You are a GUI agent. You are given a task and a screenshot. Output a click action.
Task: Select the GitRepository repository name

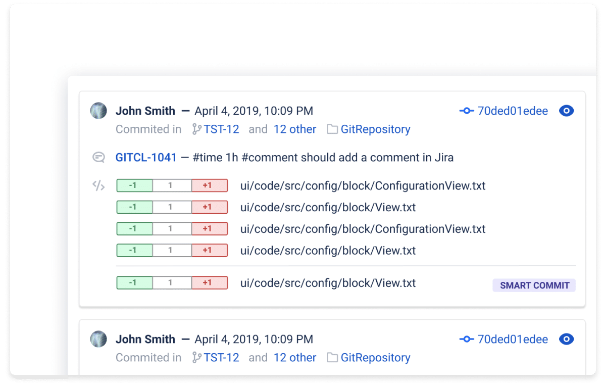coord(375,129)
